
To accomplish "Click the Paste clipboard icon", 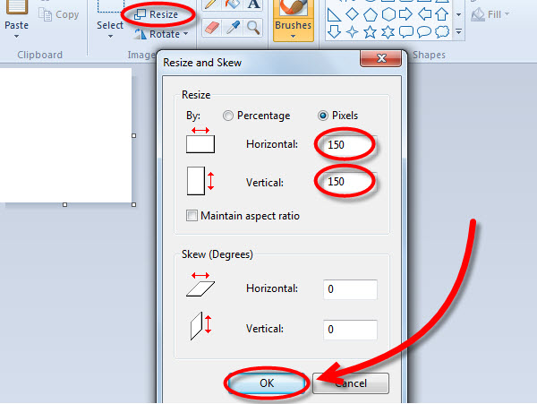I will click(x=16, y=11).
